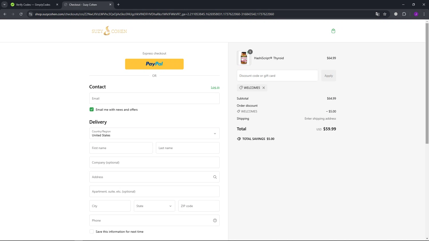Focus the Phone field

pos(154,220)
